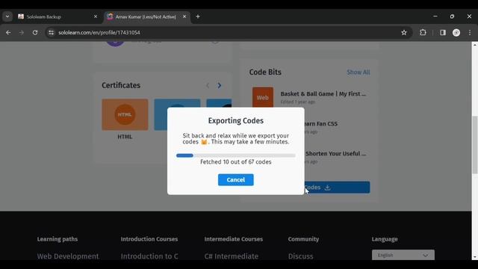Open the tab search dropdown
The width and height of the screenshot is (478, 269).
(7, 16)
